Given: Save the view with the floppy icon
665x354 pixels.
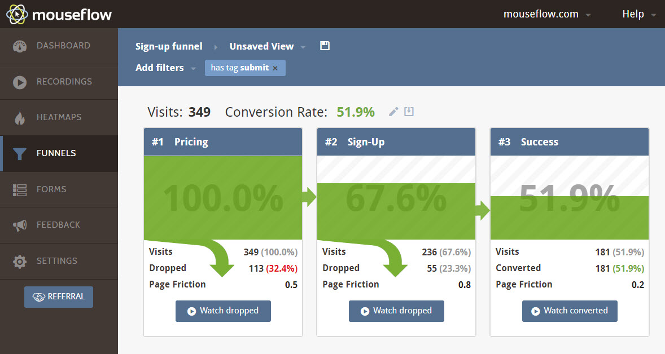Looking at the screenshot, I should pos(325,46).
